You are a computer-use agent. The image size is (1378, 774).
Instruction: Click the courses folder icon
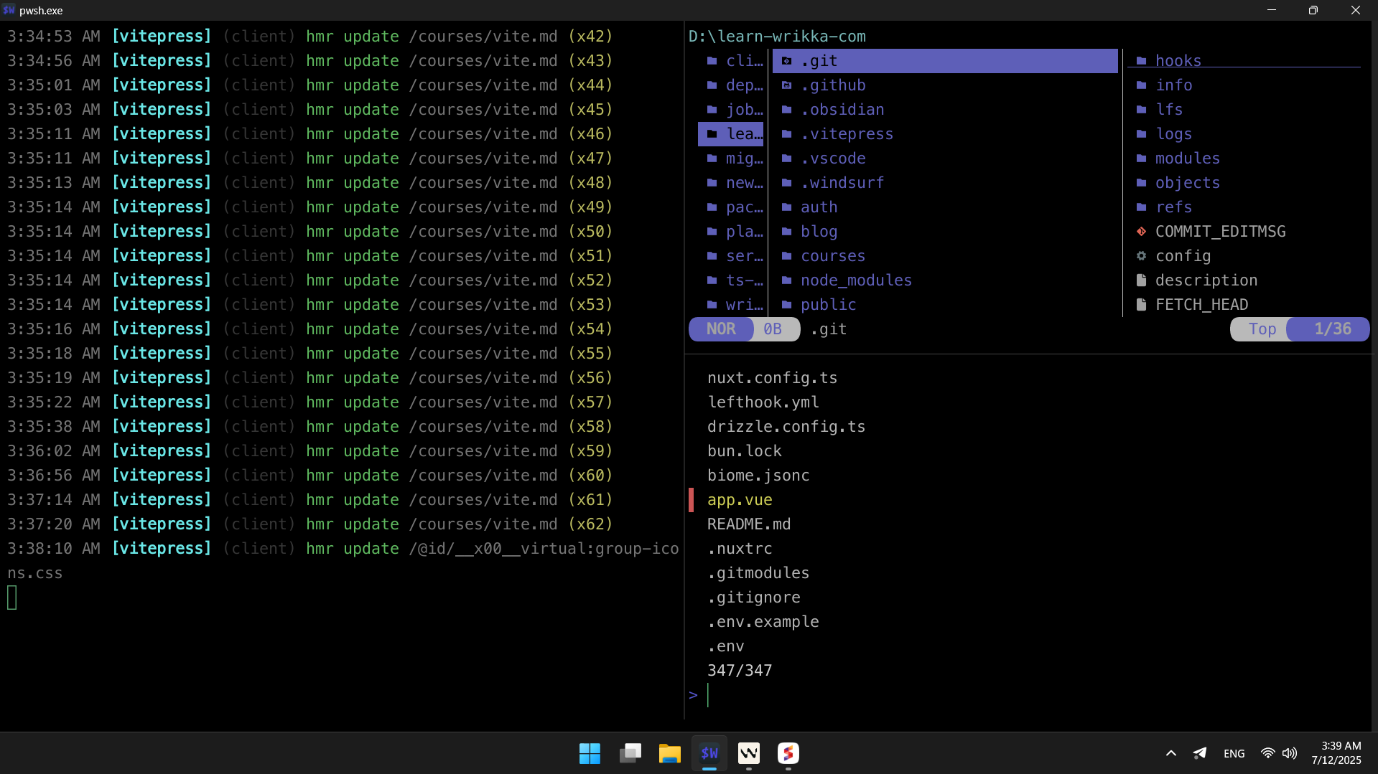(787, 256)
